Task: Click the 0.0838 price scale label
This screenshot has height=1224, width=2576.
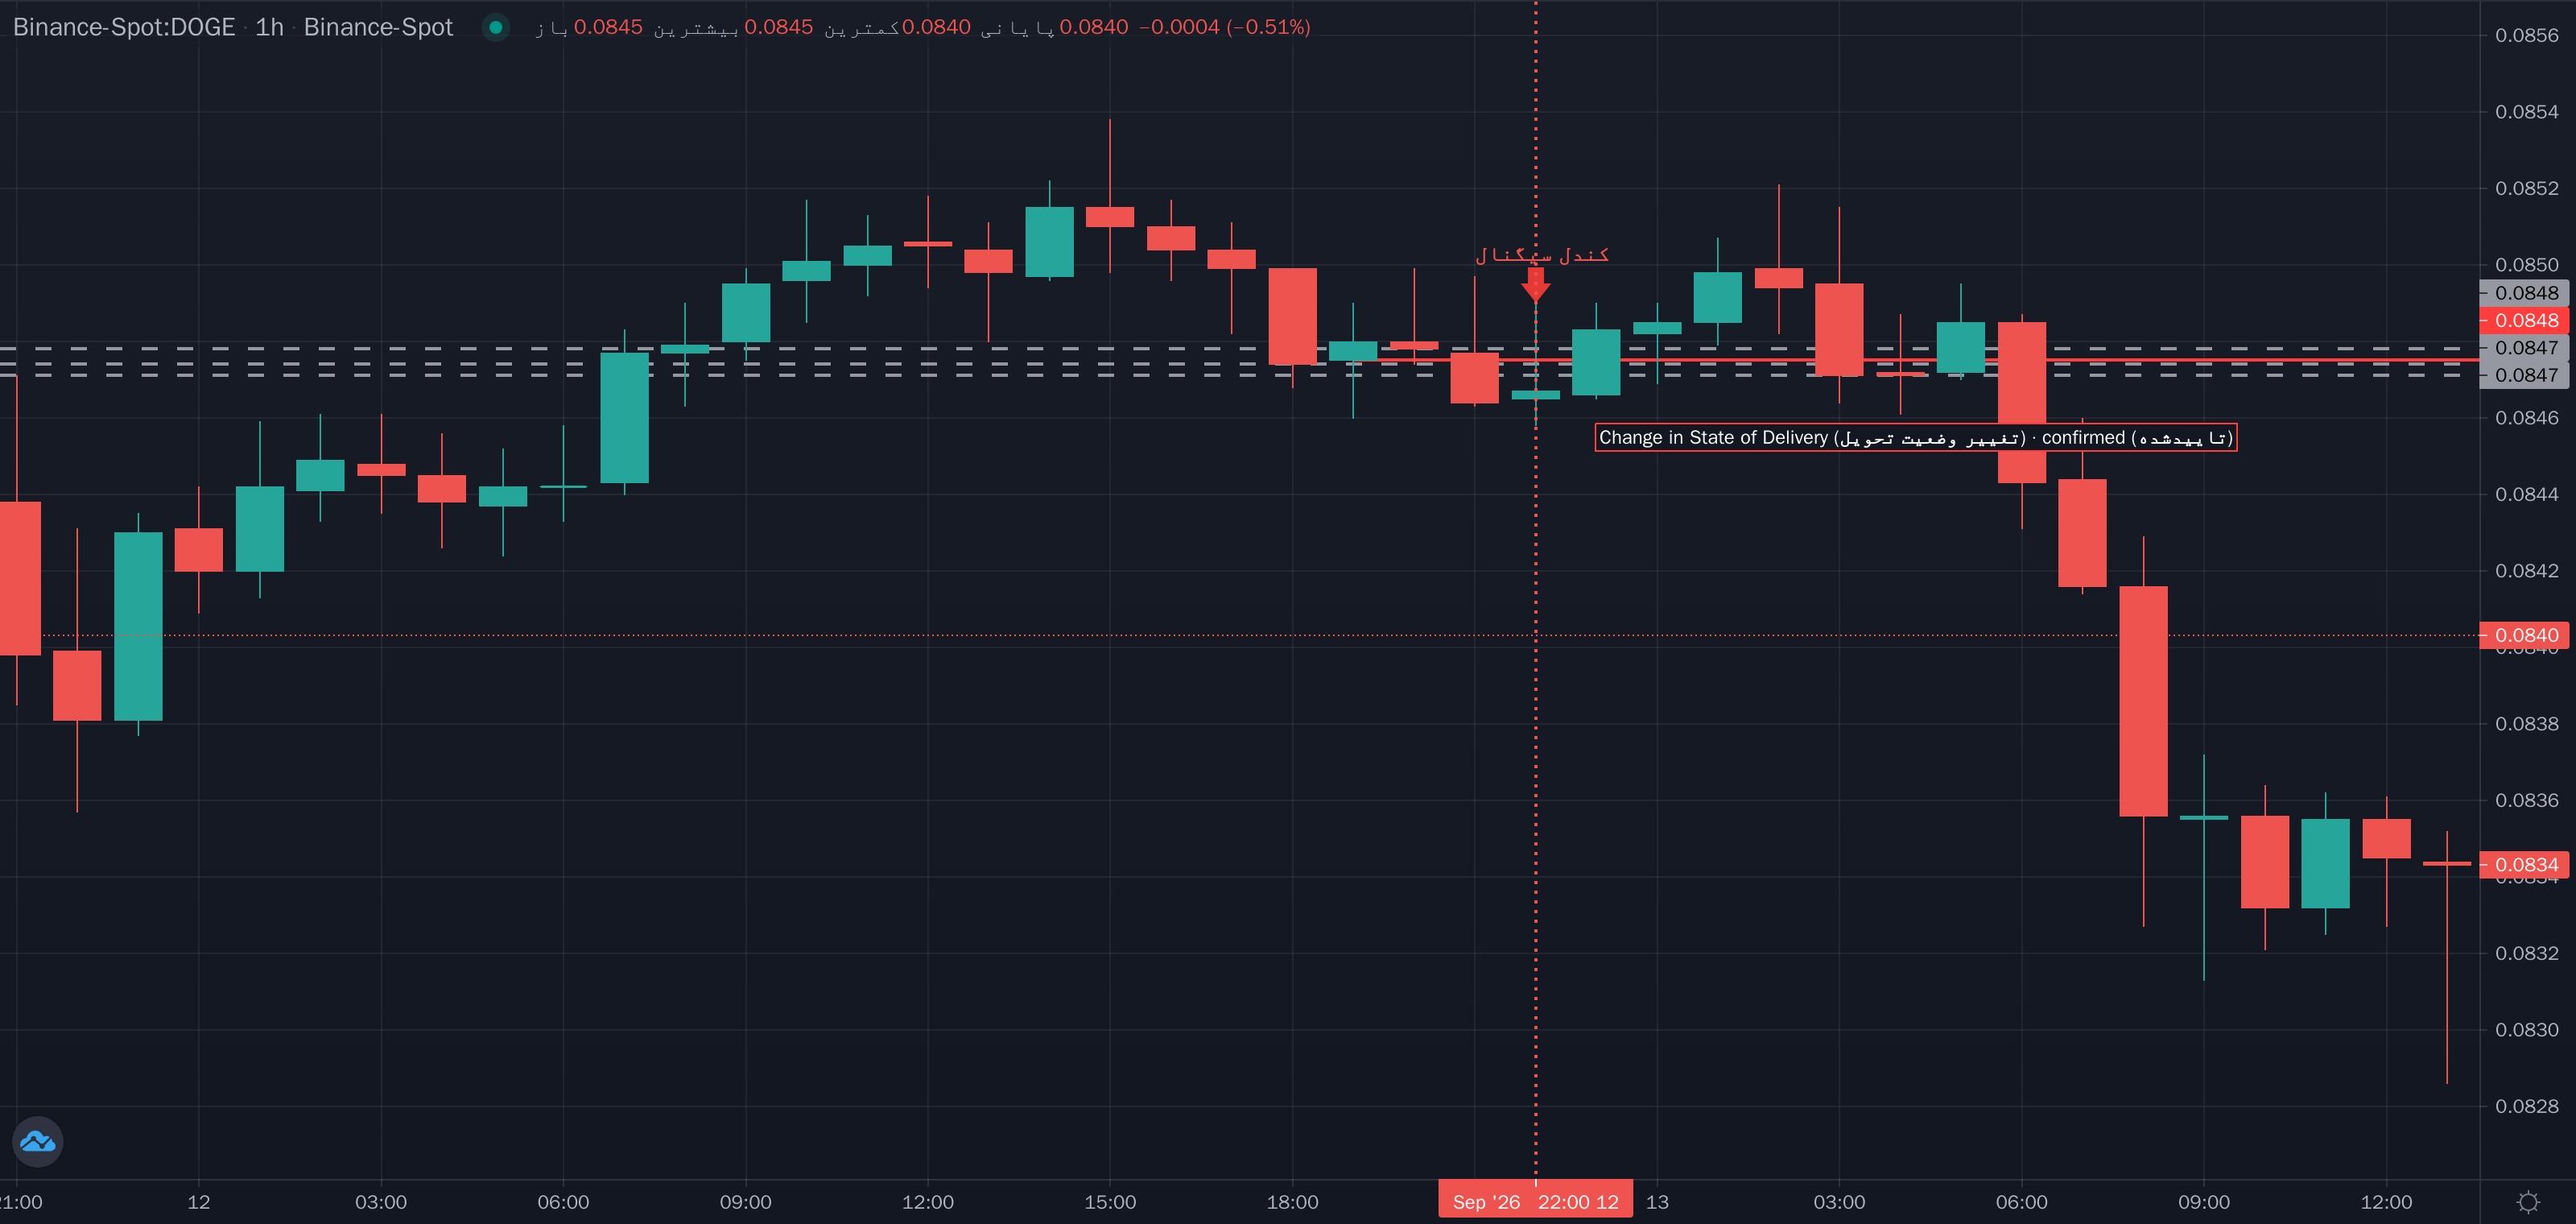Action: 2527,724
